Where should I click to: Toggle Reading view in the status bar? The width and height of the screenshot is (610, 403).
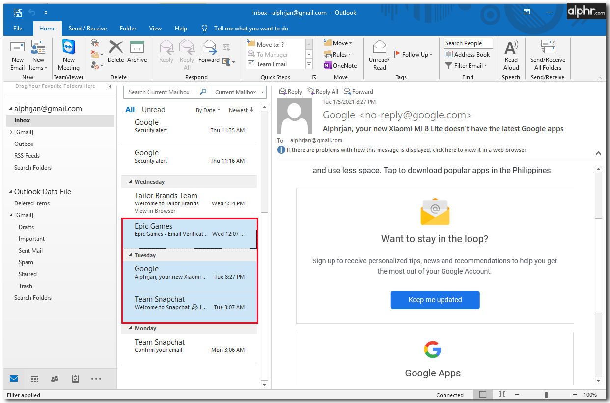click(502, 395)
